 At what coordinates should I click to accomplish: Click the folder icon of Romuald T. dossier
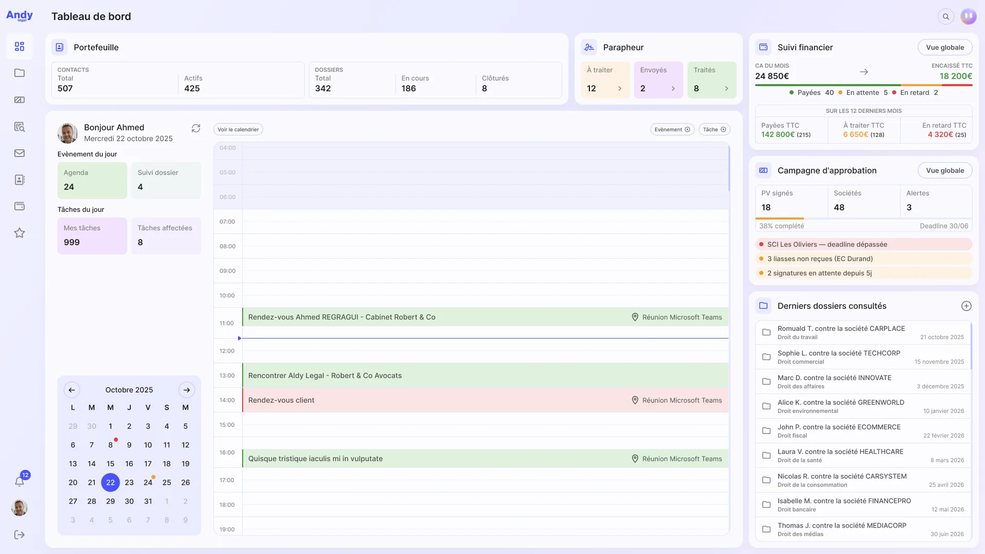click(766, 332)
